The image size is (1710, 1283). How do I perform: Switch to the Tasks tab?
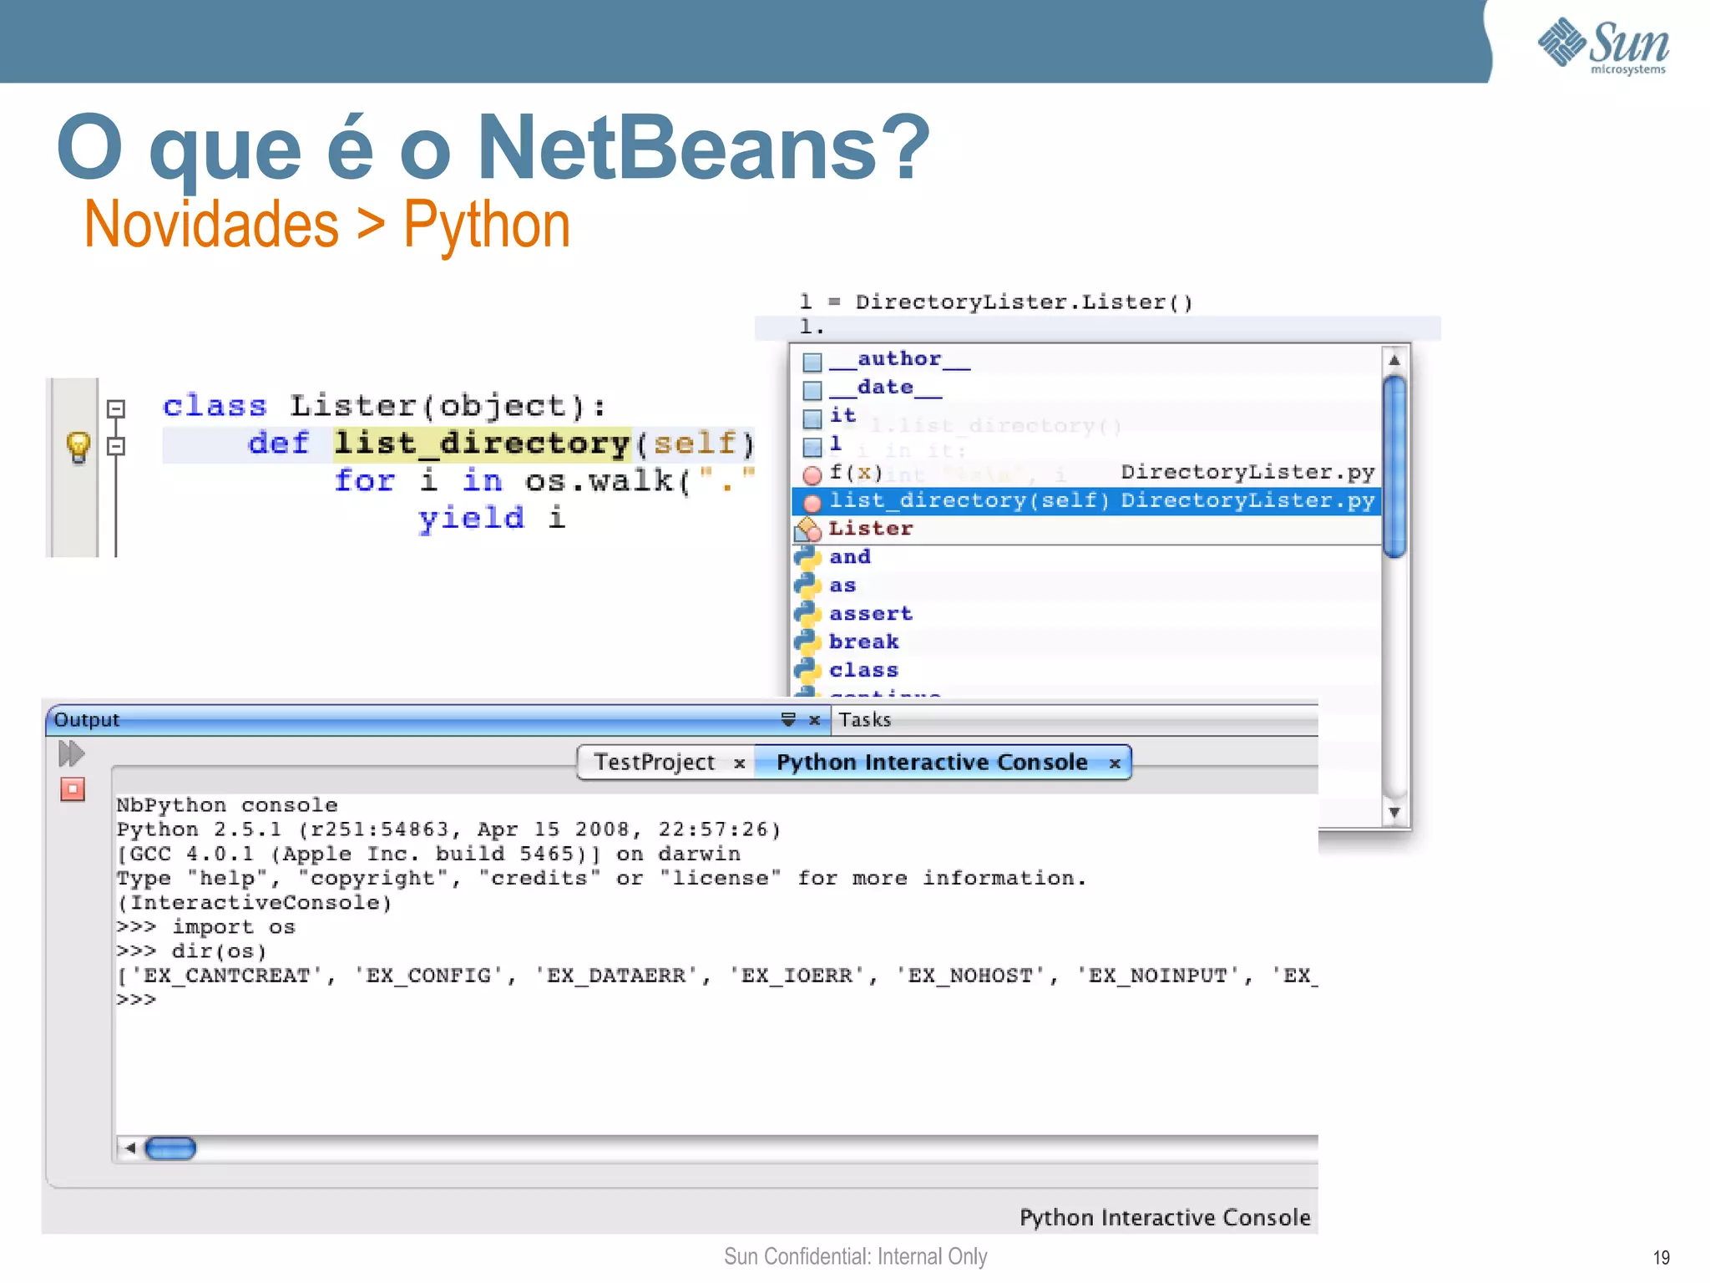[x=864, y=719]
